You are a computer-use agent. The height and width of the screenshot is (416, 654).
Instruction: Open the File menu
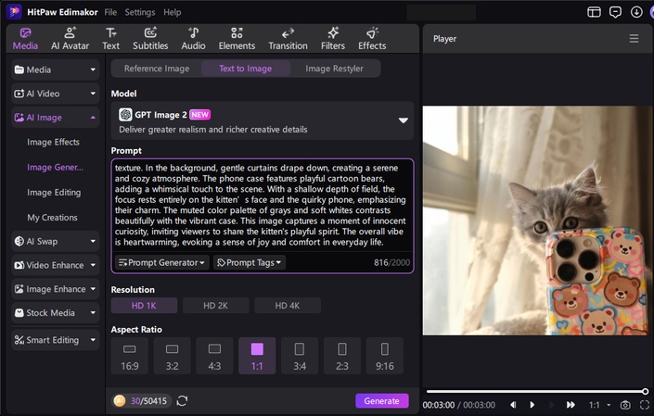pyautogui.click(x=110, y=12)
